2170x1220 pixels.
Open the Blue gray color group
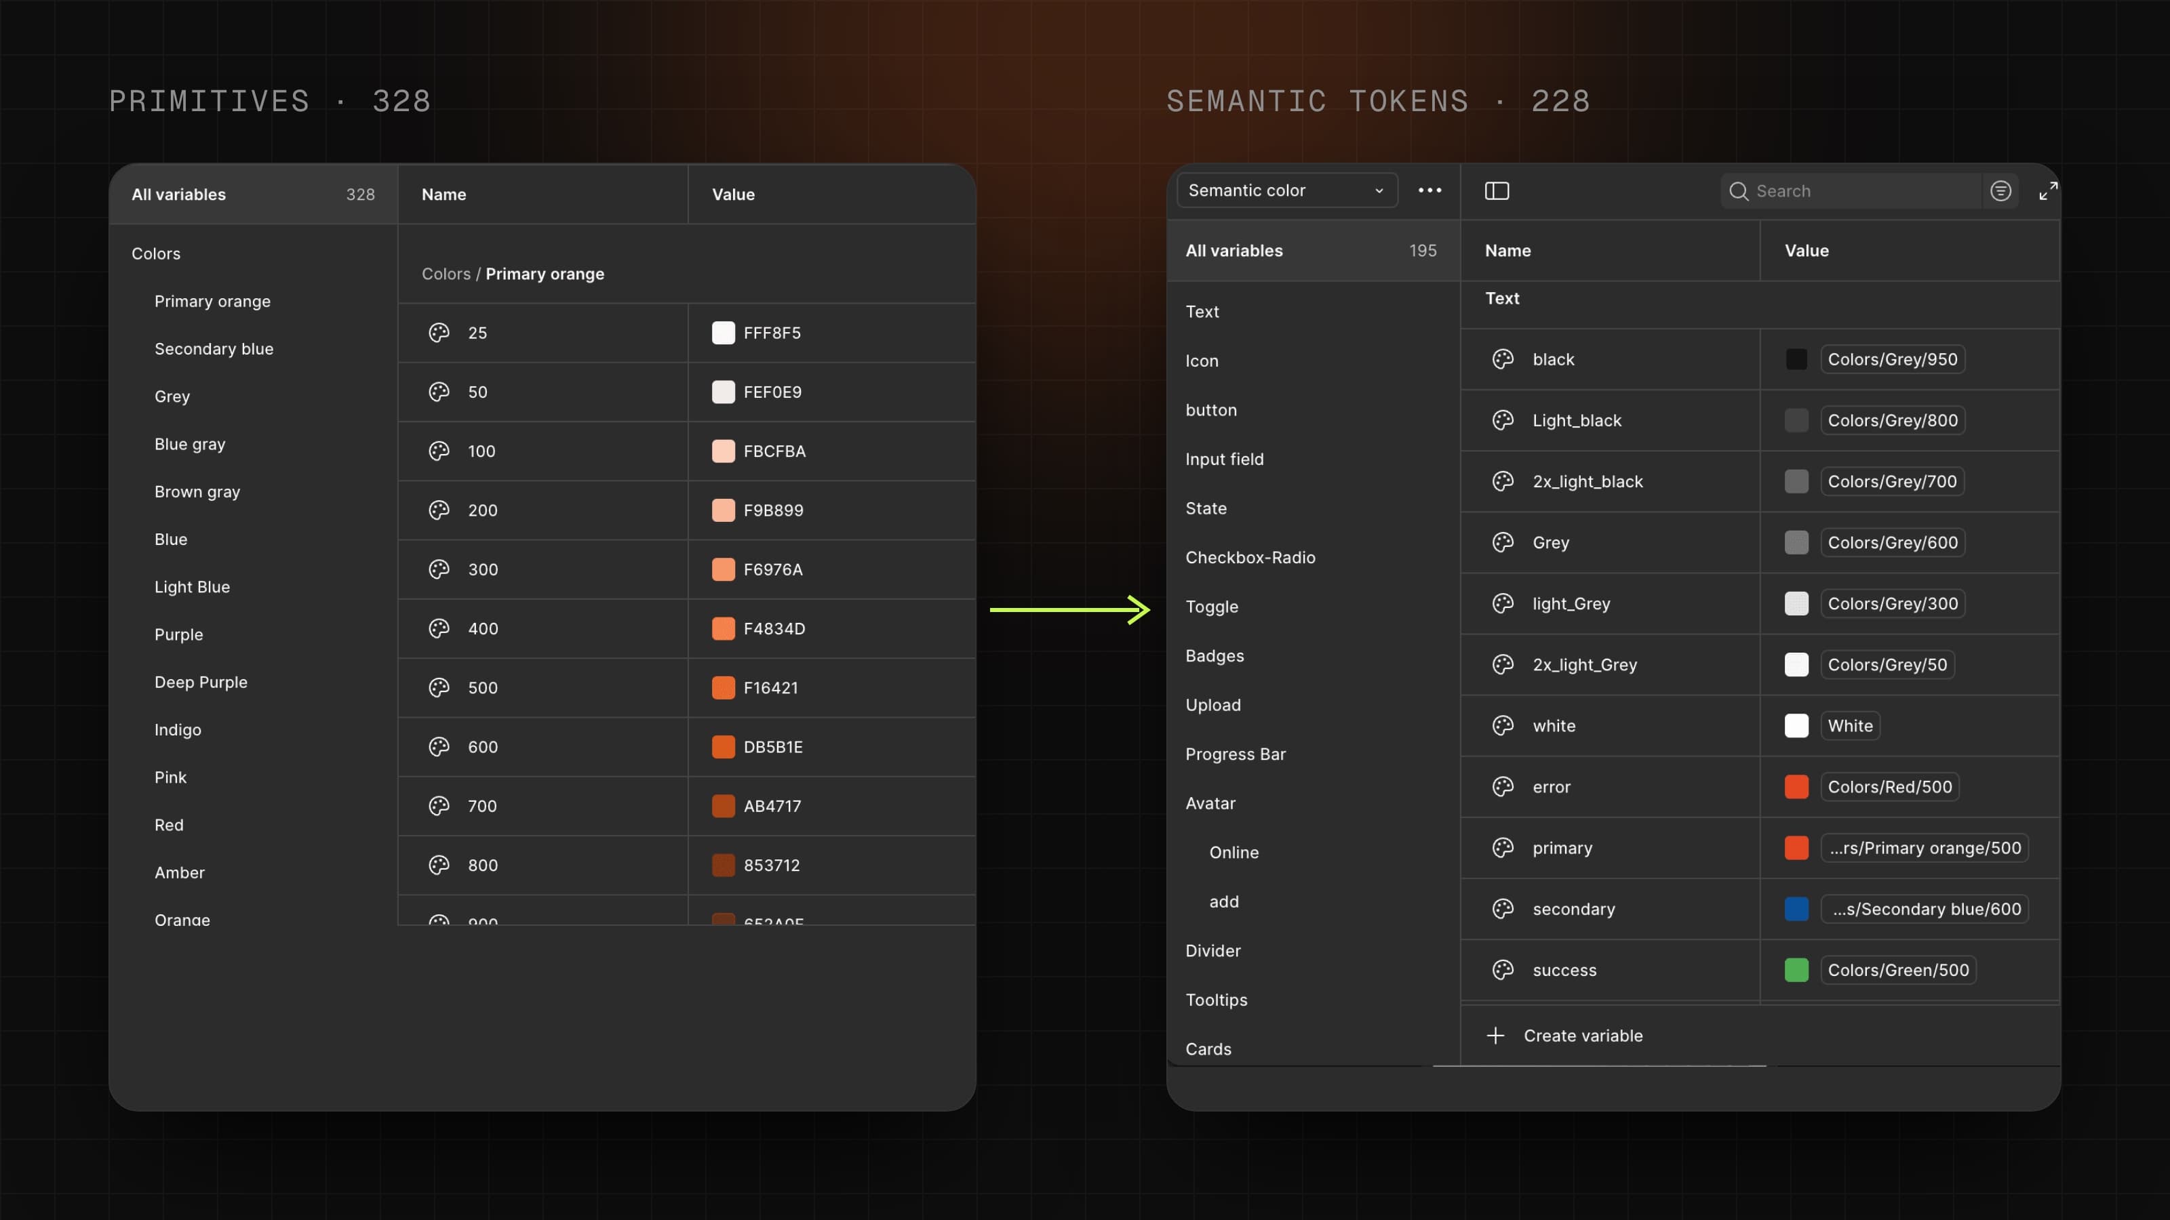[190, 444]
